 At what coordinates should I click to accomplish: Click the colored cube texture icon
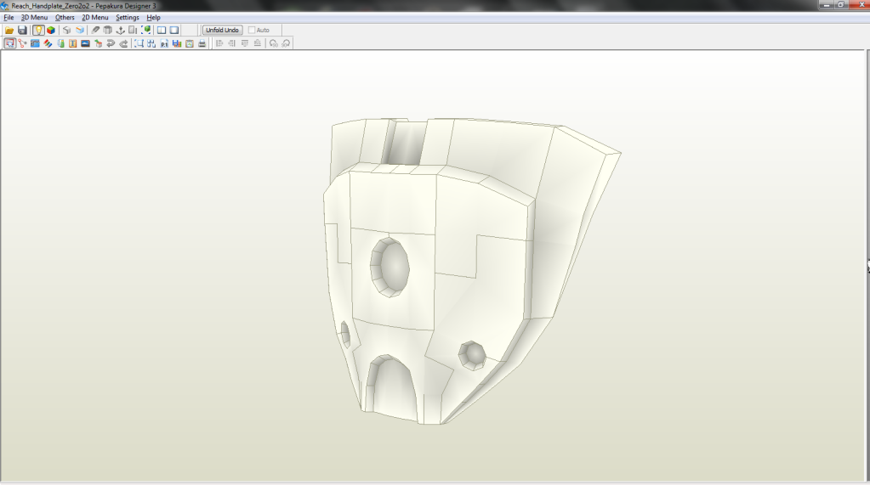tap(51, 31)
